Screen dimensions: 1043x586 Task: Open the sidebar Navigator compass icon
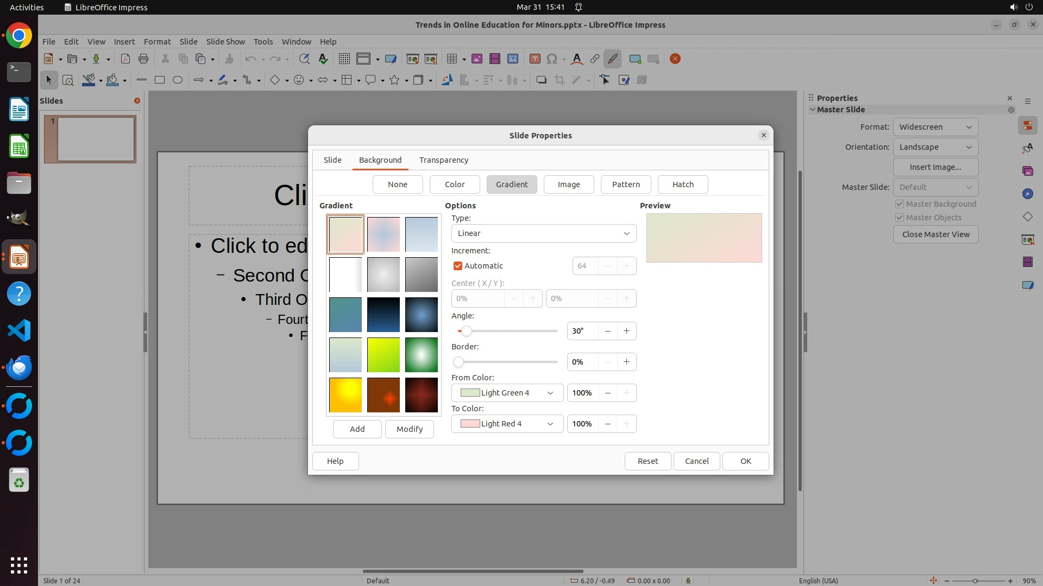[1027, 194]
